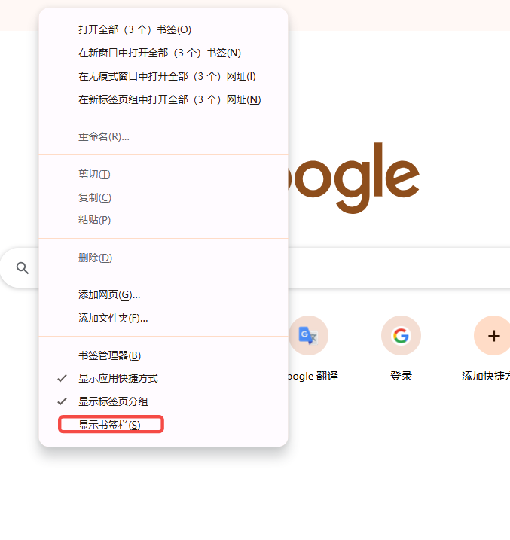Choose 复制(C) in context menu
The width and height of the screenshot is (510, 540).
click(x=163, y=197)
